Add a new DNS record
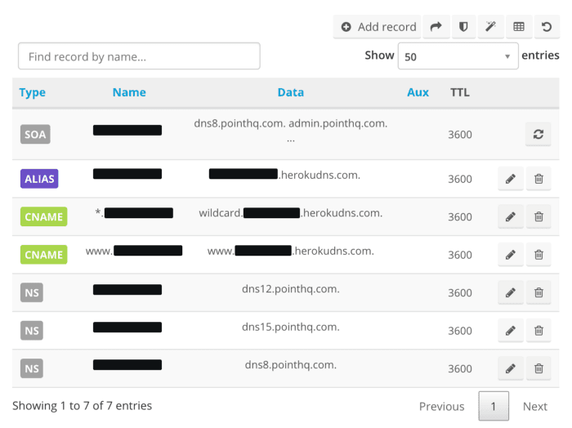The width and height of the screenshot is (572, 428). pyautogui.click(x=378, y=27)
